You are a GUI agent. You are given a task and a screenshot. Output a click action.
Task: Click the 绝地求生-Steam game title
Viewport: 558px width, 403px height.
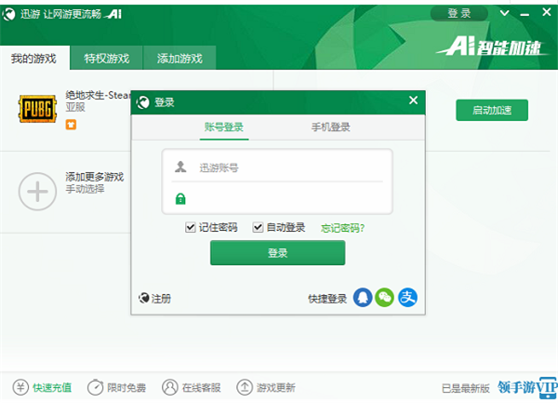tap(98, 95)
